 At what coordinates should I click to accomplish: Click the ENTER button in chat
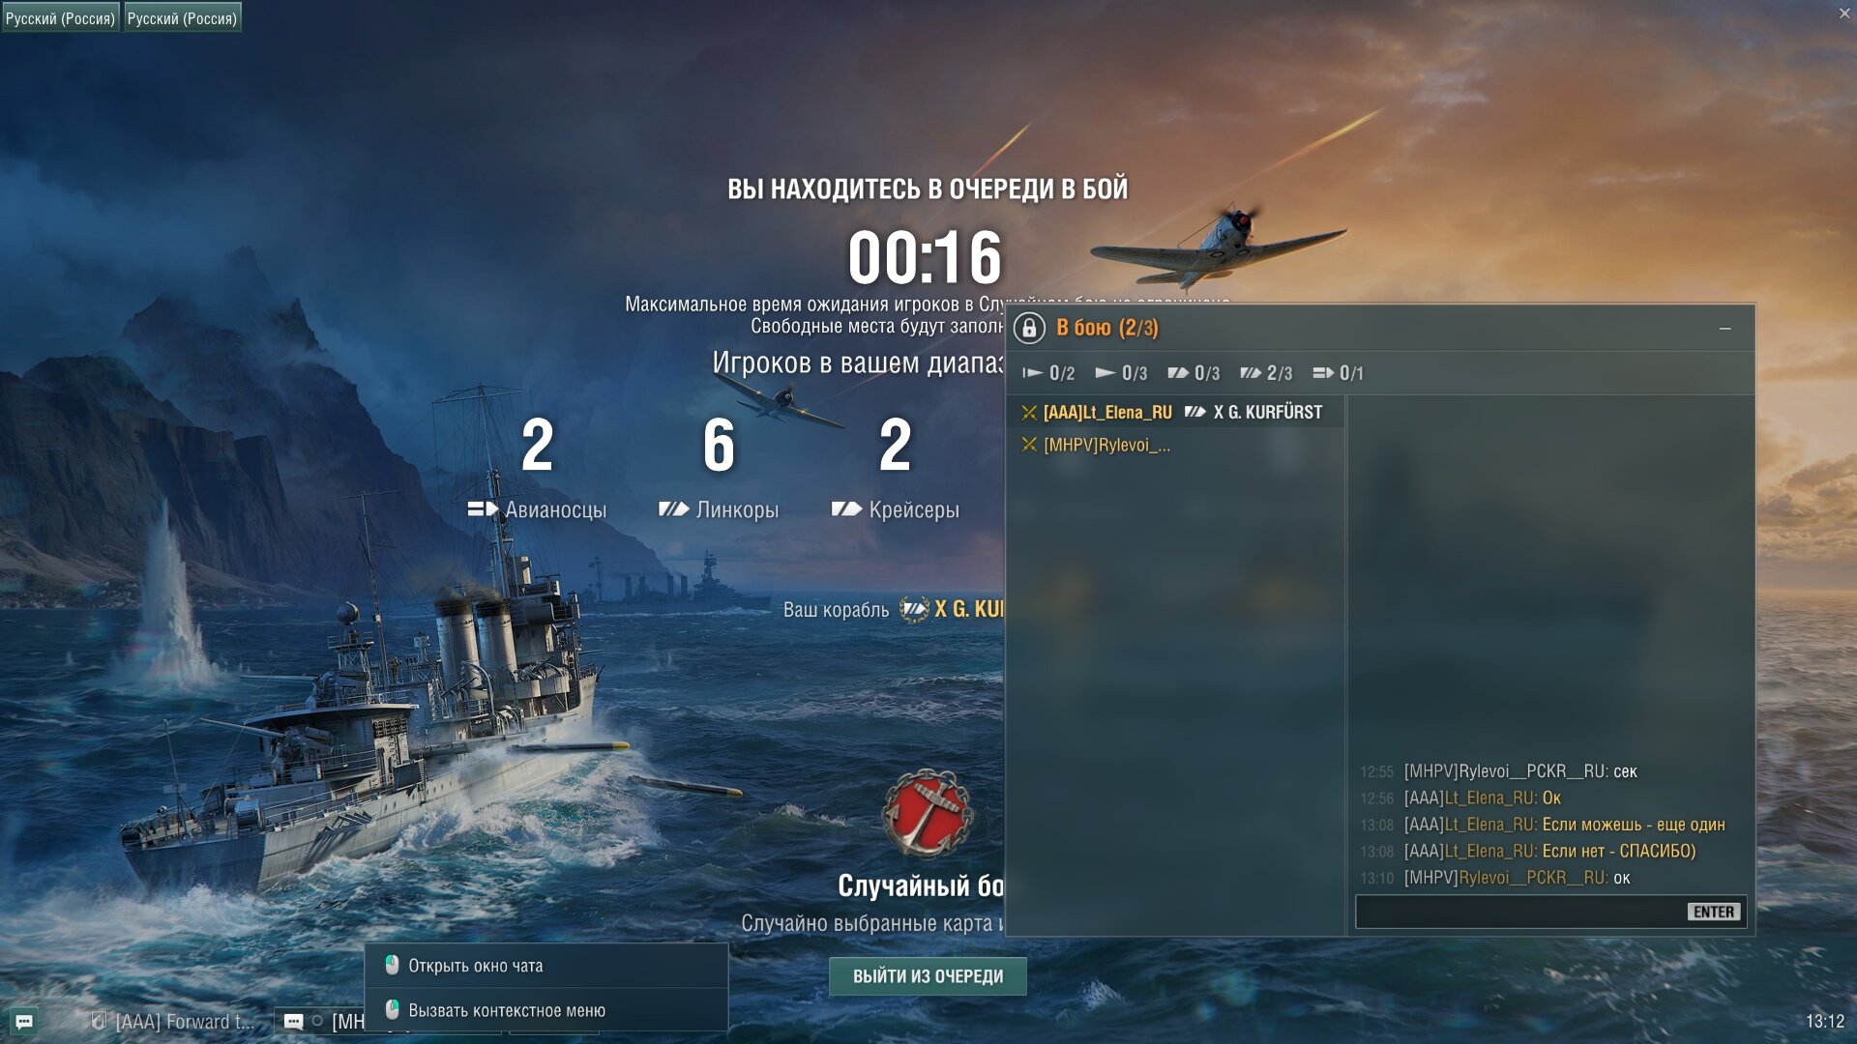coord(1713,912)
